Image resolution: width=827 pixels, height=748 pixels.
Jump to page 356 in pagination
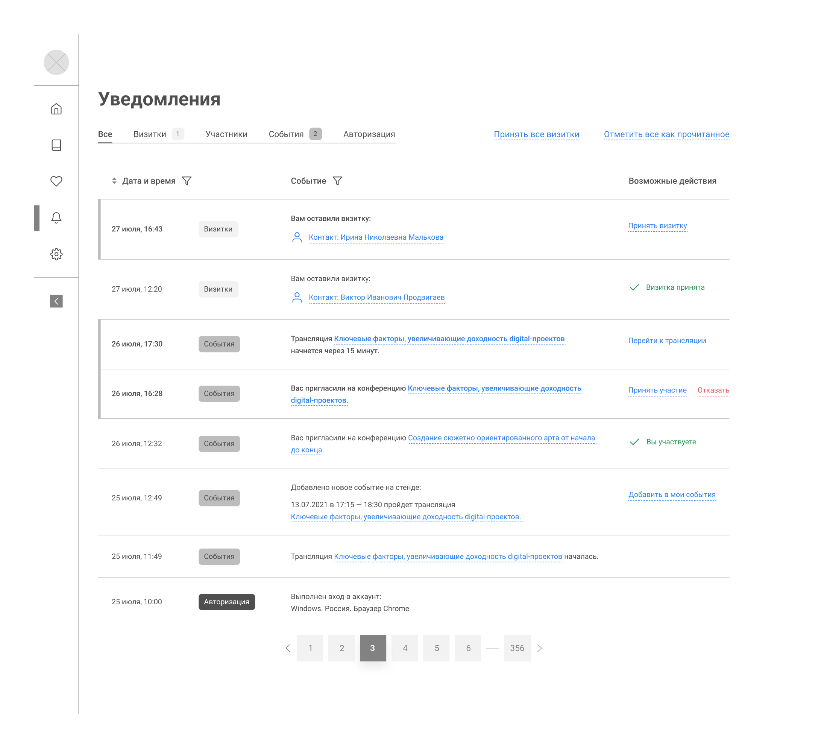(517, 648)
